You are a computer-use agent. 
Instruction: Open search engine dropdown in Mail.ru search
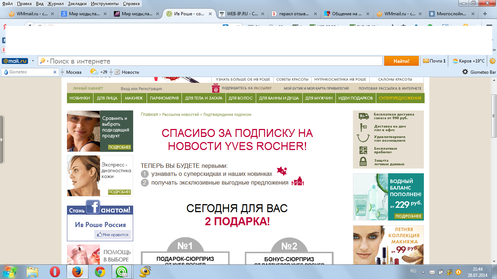47,61
